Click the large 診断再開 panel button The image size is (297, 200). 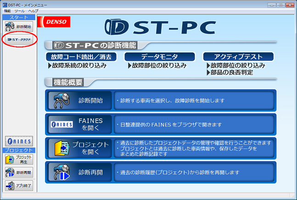tap(80, 172)
